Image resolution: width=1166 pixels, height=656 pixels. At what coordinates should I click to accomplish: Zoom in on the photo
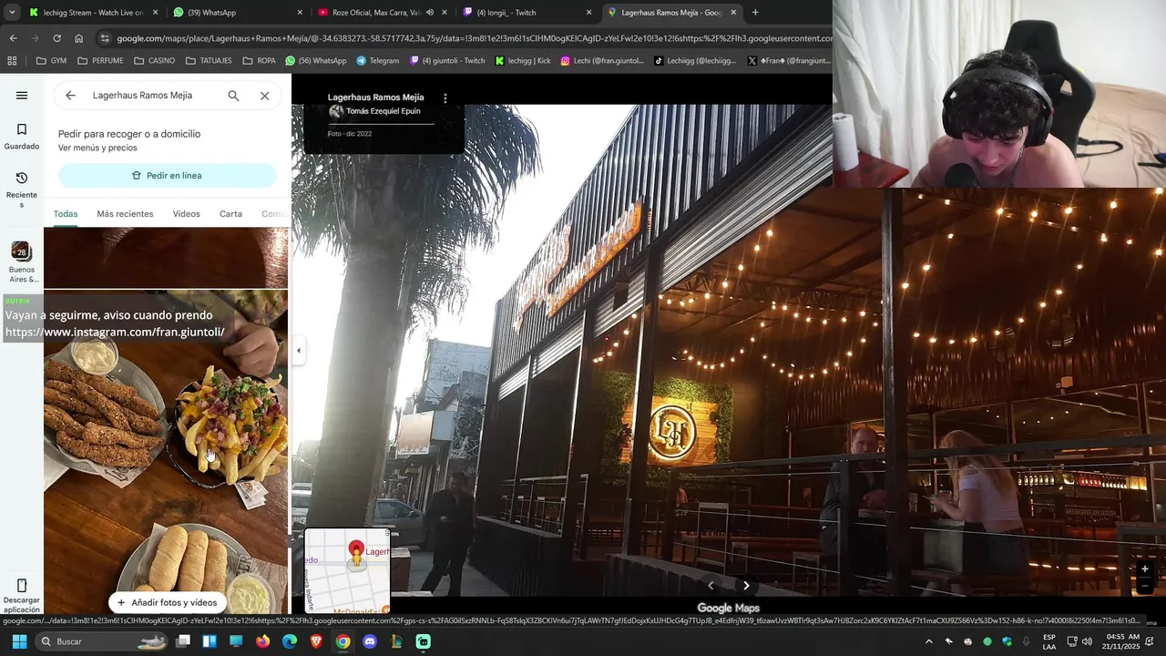(1145, 569)
